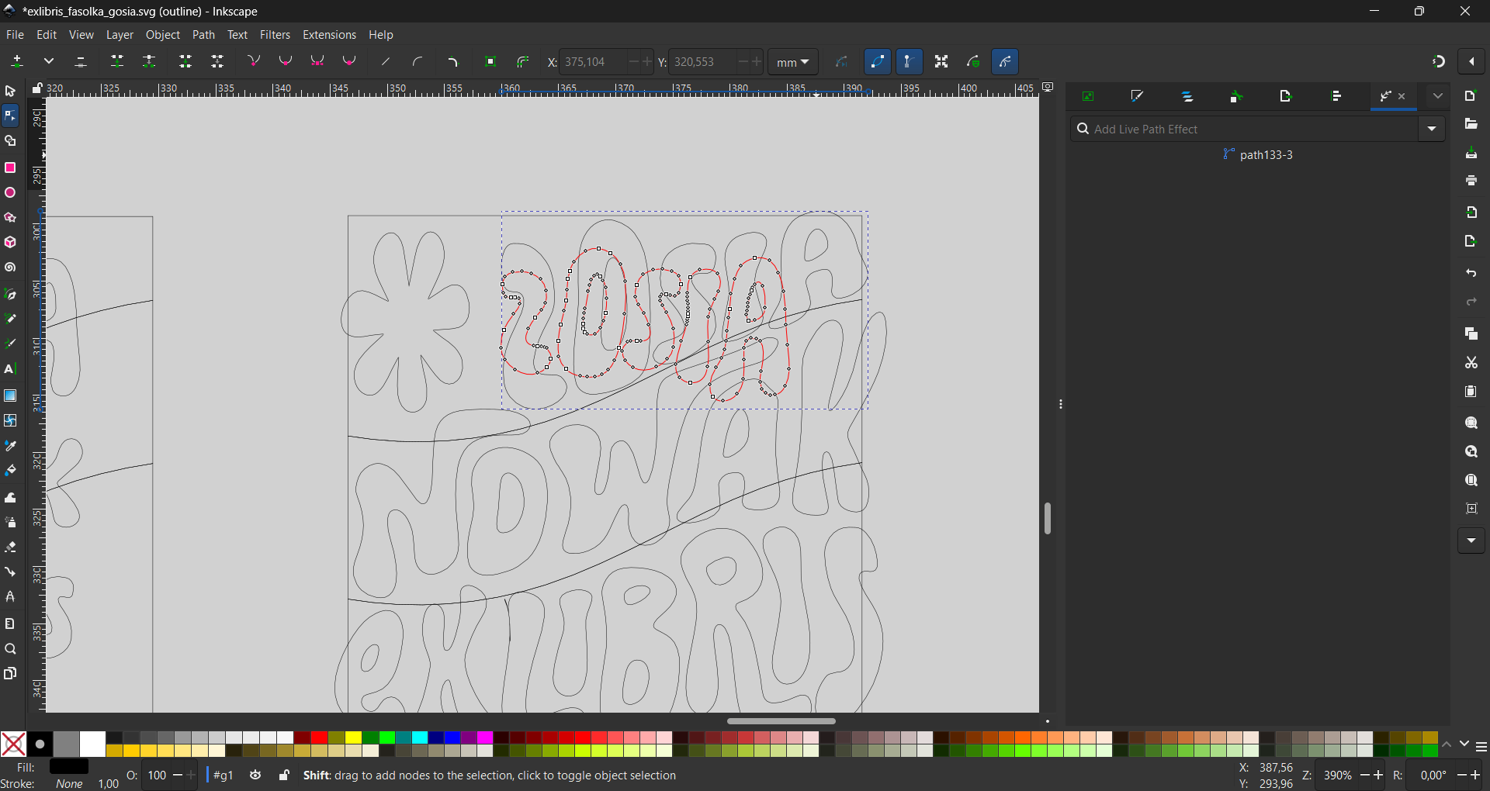Break path at selected nodes
This screenshot has width=1490, height=791.
click(149, 62)
